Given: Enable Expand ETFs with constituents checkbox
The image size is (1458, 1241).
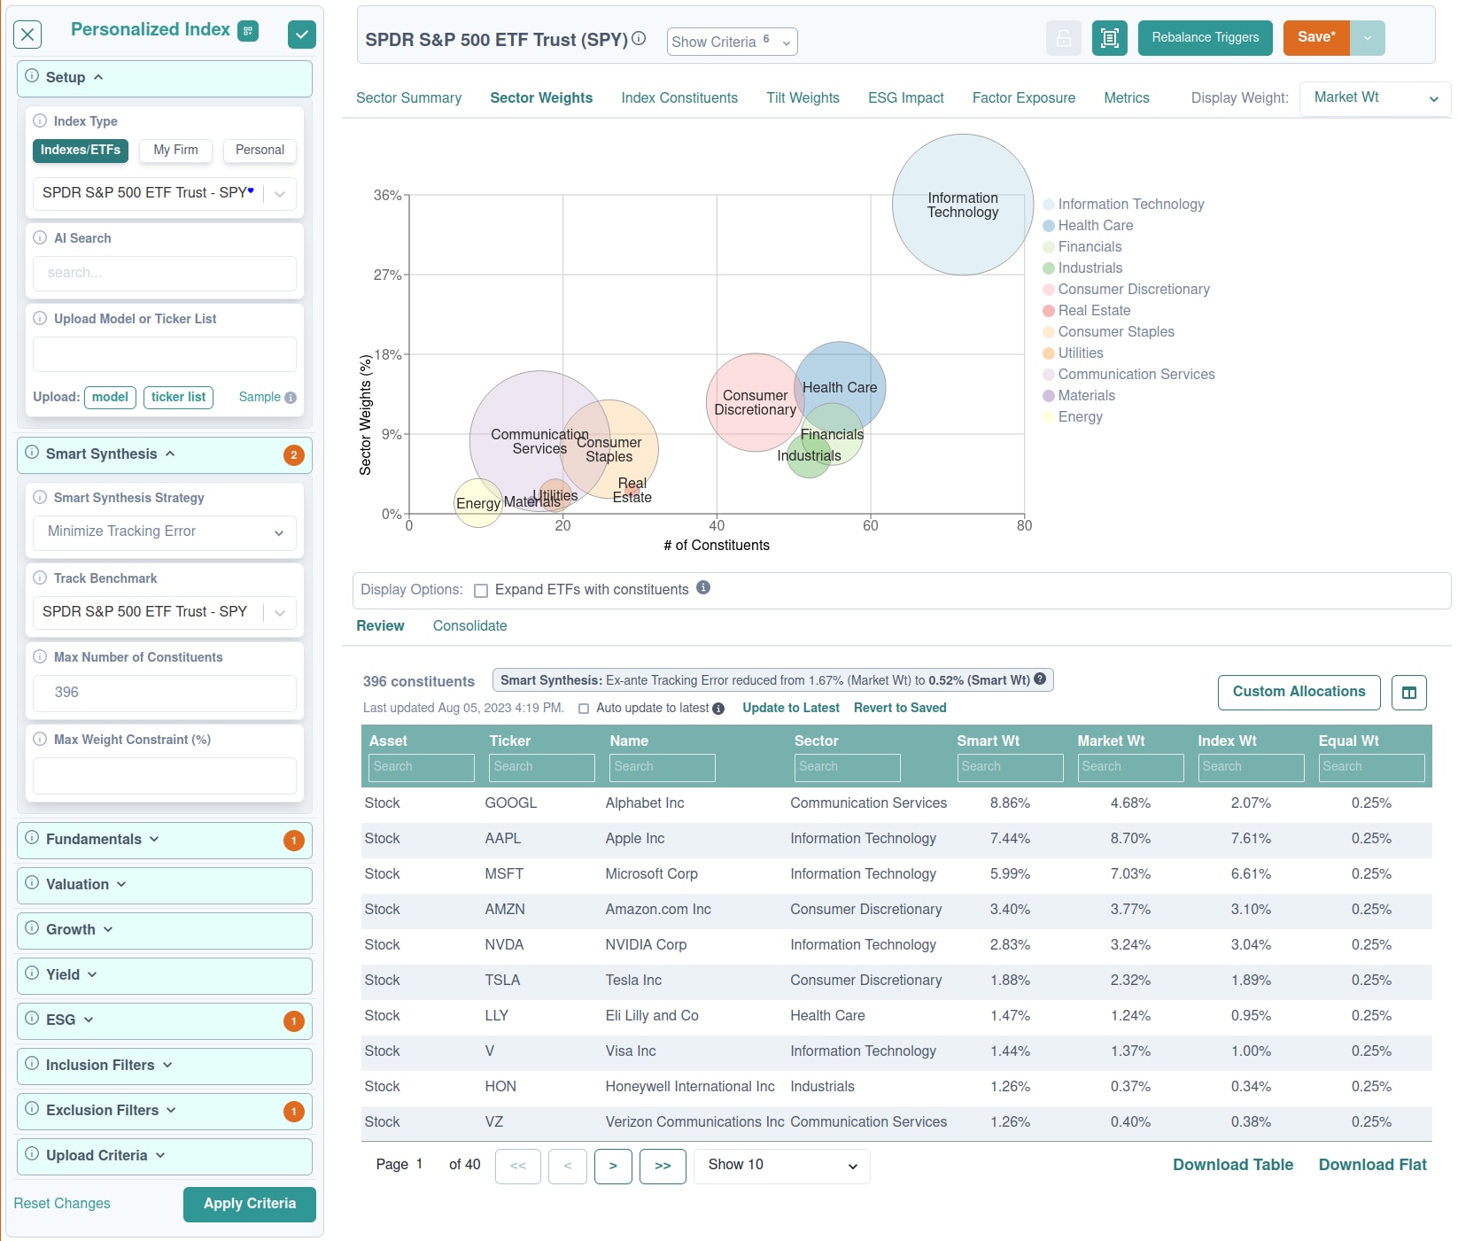Looking at the screenshot, I should pos(481,591).
